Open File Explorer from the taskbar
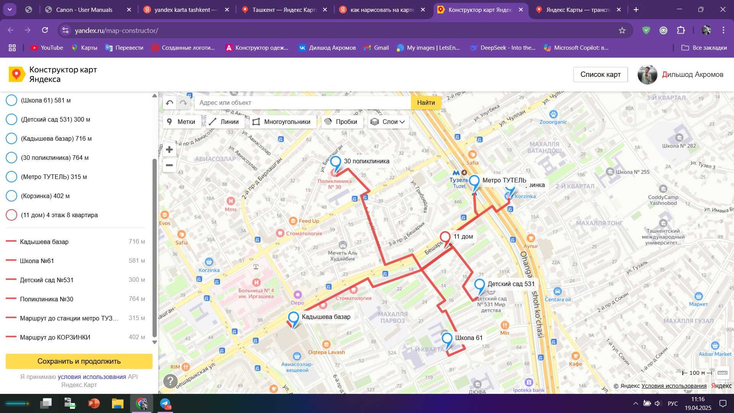This screenshot has width=734, height=413. tap(118, 403)
